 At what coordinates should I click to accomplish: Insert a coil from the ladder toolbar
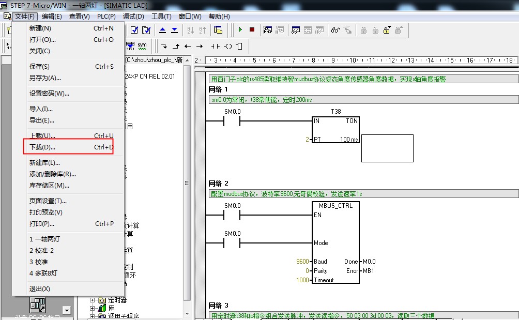pyautogui.click(x=227, y=46)
